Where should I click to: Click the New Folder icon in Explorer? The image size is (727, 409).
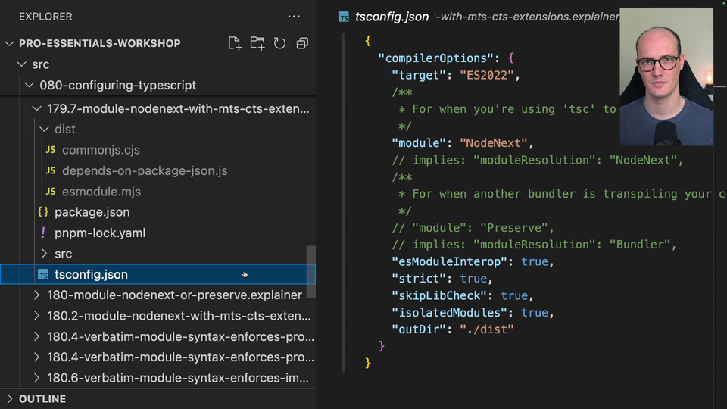click(257, 43)
